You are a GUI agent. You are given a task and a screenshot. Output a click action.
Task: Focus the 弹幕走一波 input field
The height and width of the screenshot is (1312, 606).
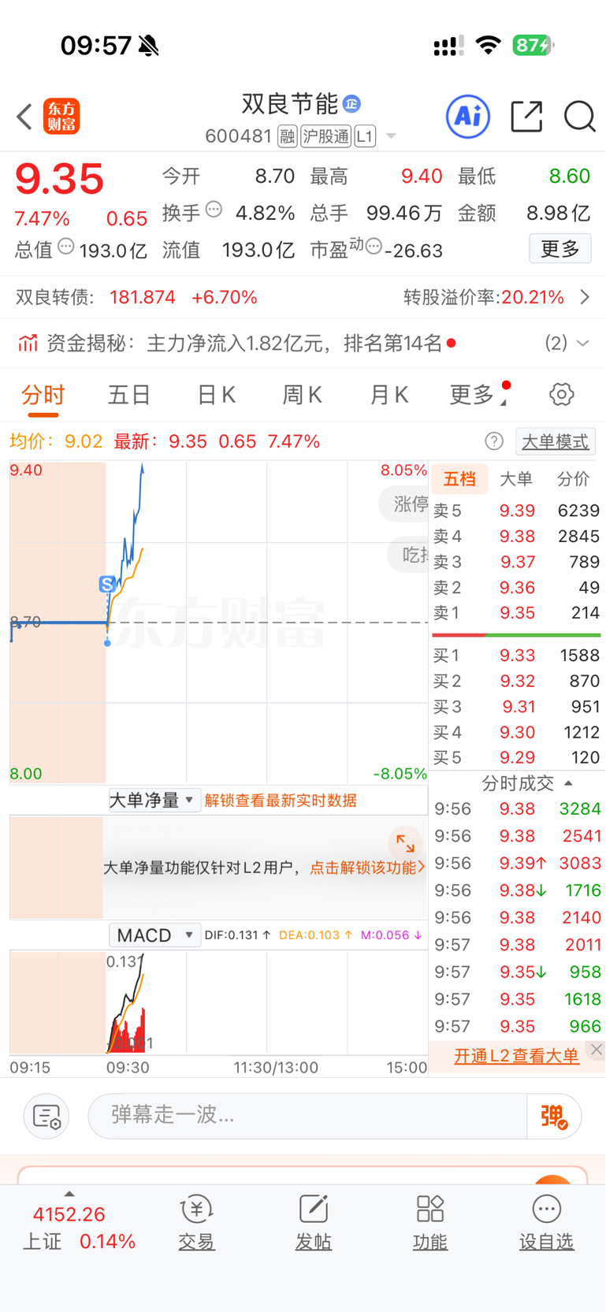(x=307, y=1115)
